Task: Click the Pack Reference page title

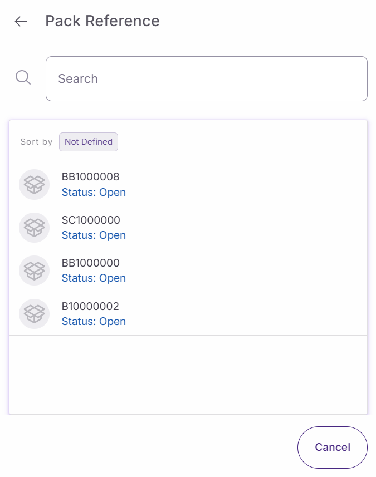Action: [x=102, y=21]
